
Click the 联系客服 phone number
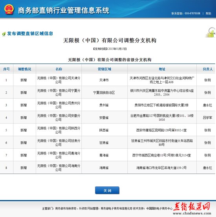coord(192,13)
